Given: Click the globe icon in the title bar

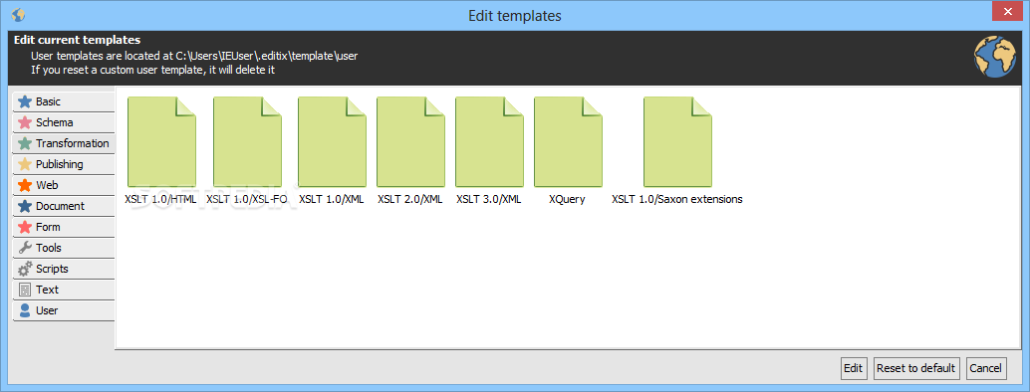Looking at the screenshot, I should tap(18, 15).
